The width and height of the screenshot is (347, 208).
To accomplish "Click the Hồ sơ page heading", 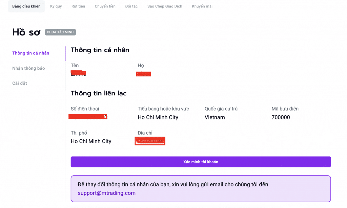I will click(x=26, y=32).
